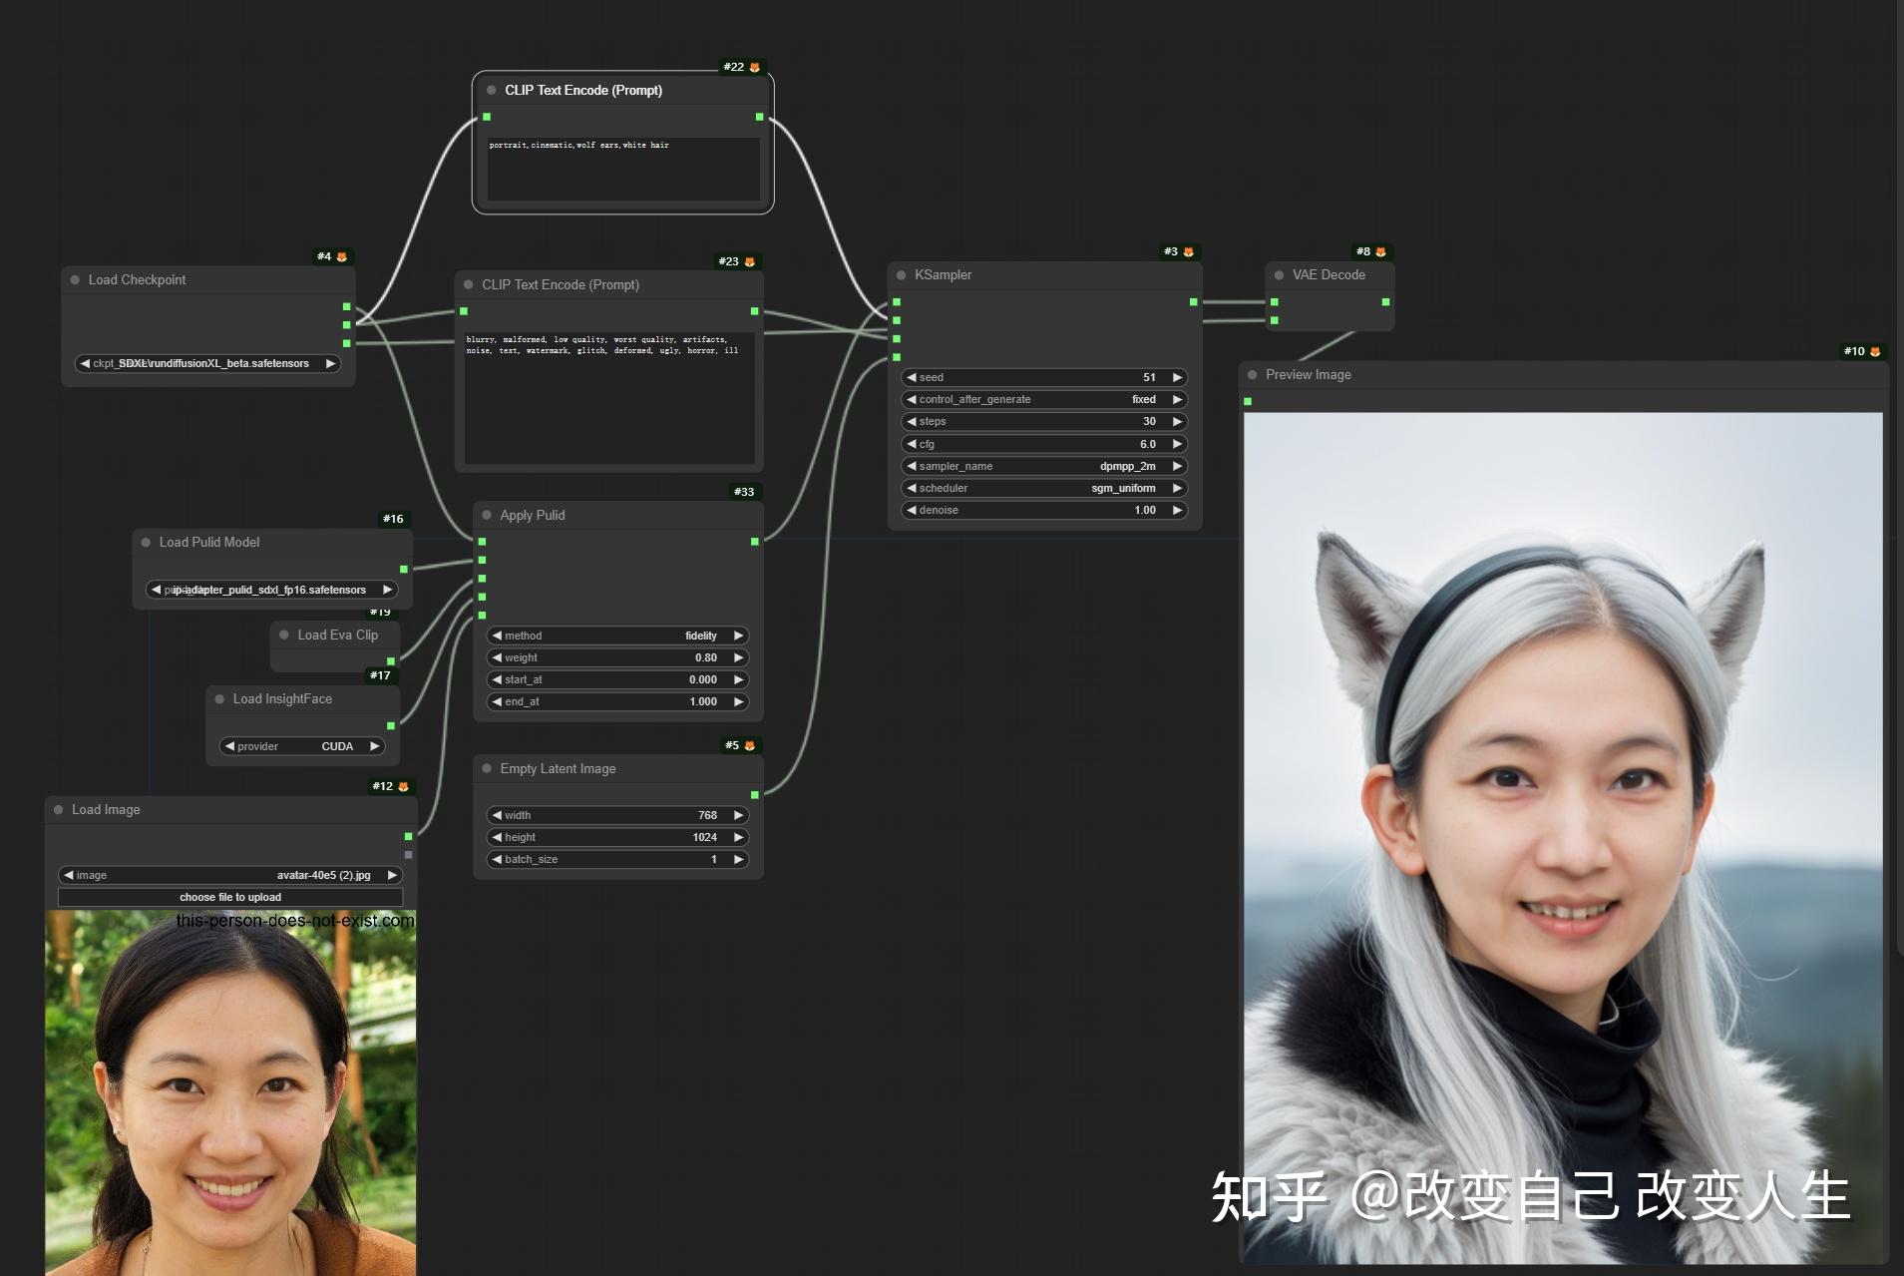Image resolution: width=1904 pixels, height=1276 pixels.
Task: Click the weight slider in Apply Pulid
Action: [618, 657]
